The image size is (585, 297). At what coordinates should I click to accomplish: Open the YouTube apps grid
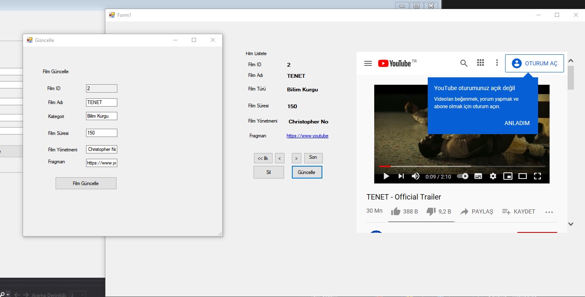pyautogui.click(x=480, y=63)
